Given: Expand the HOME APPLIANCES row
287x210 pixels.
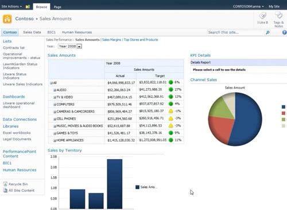Looking at the screenshot, I should [55, 141].
